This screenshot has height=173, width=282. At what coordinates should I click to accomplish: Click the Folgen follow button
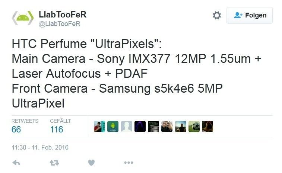tap(250, 16)
